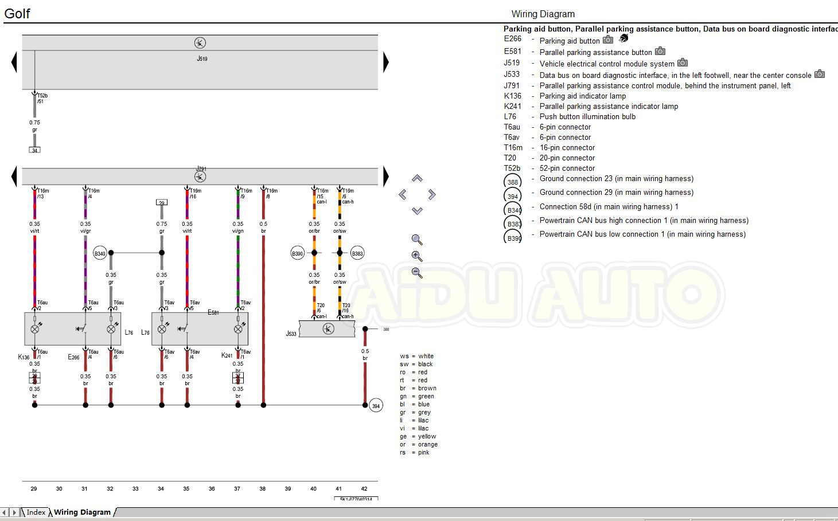Click the 'ws = white' color legend entry

tap(417, 356)
